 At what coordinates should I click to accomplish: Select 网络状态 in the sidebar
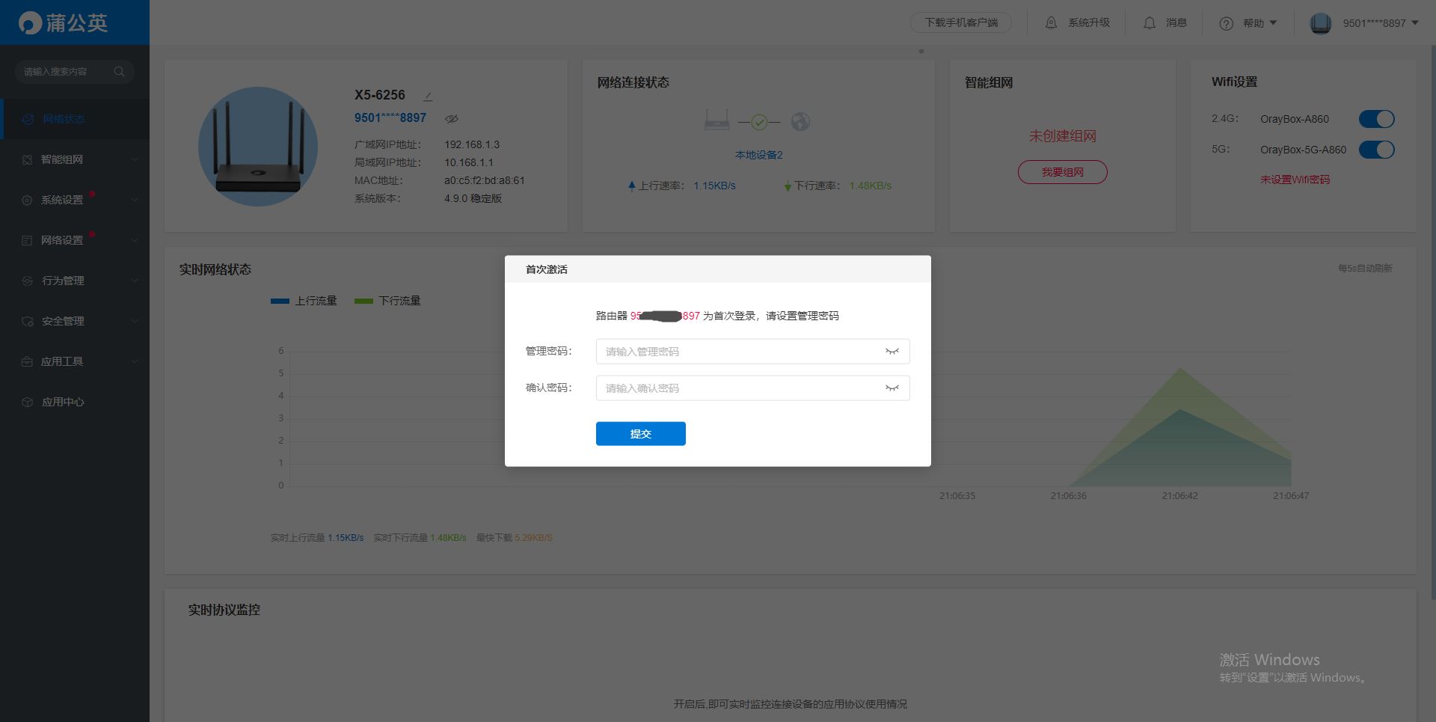tap(64, 119)
